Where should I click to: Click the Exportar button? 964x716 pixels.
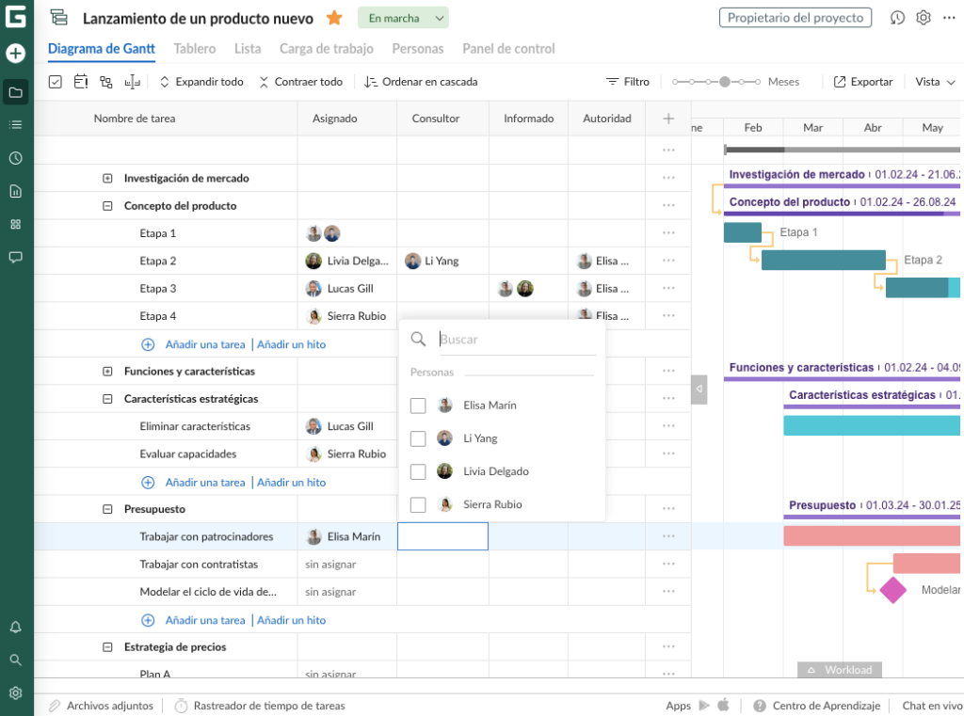click(863, 82)
